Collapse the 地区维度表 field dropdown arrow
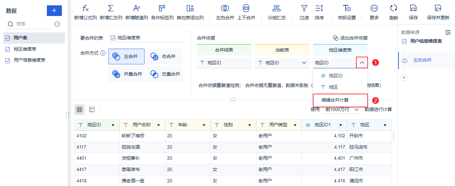The height and width of the screenshot is (186, 455). point(362,63)
